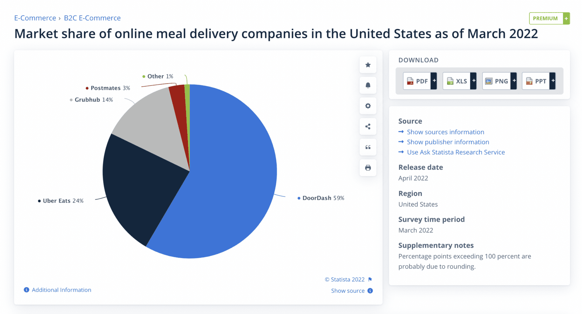Click the flag icon next to Statista 2022

369,279
